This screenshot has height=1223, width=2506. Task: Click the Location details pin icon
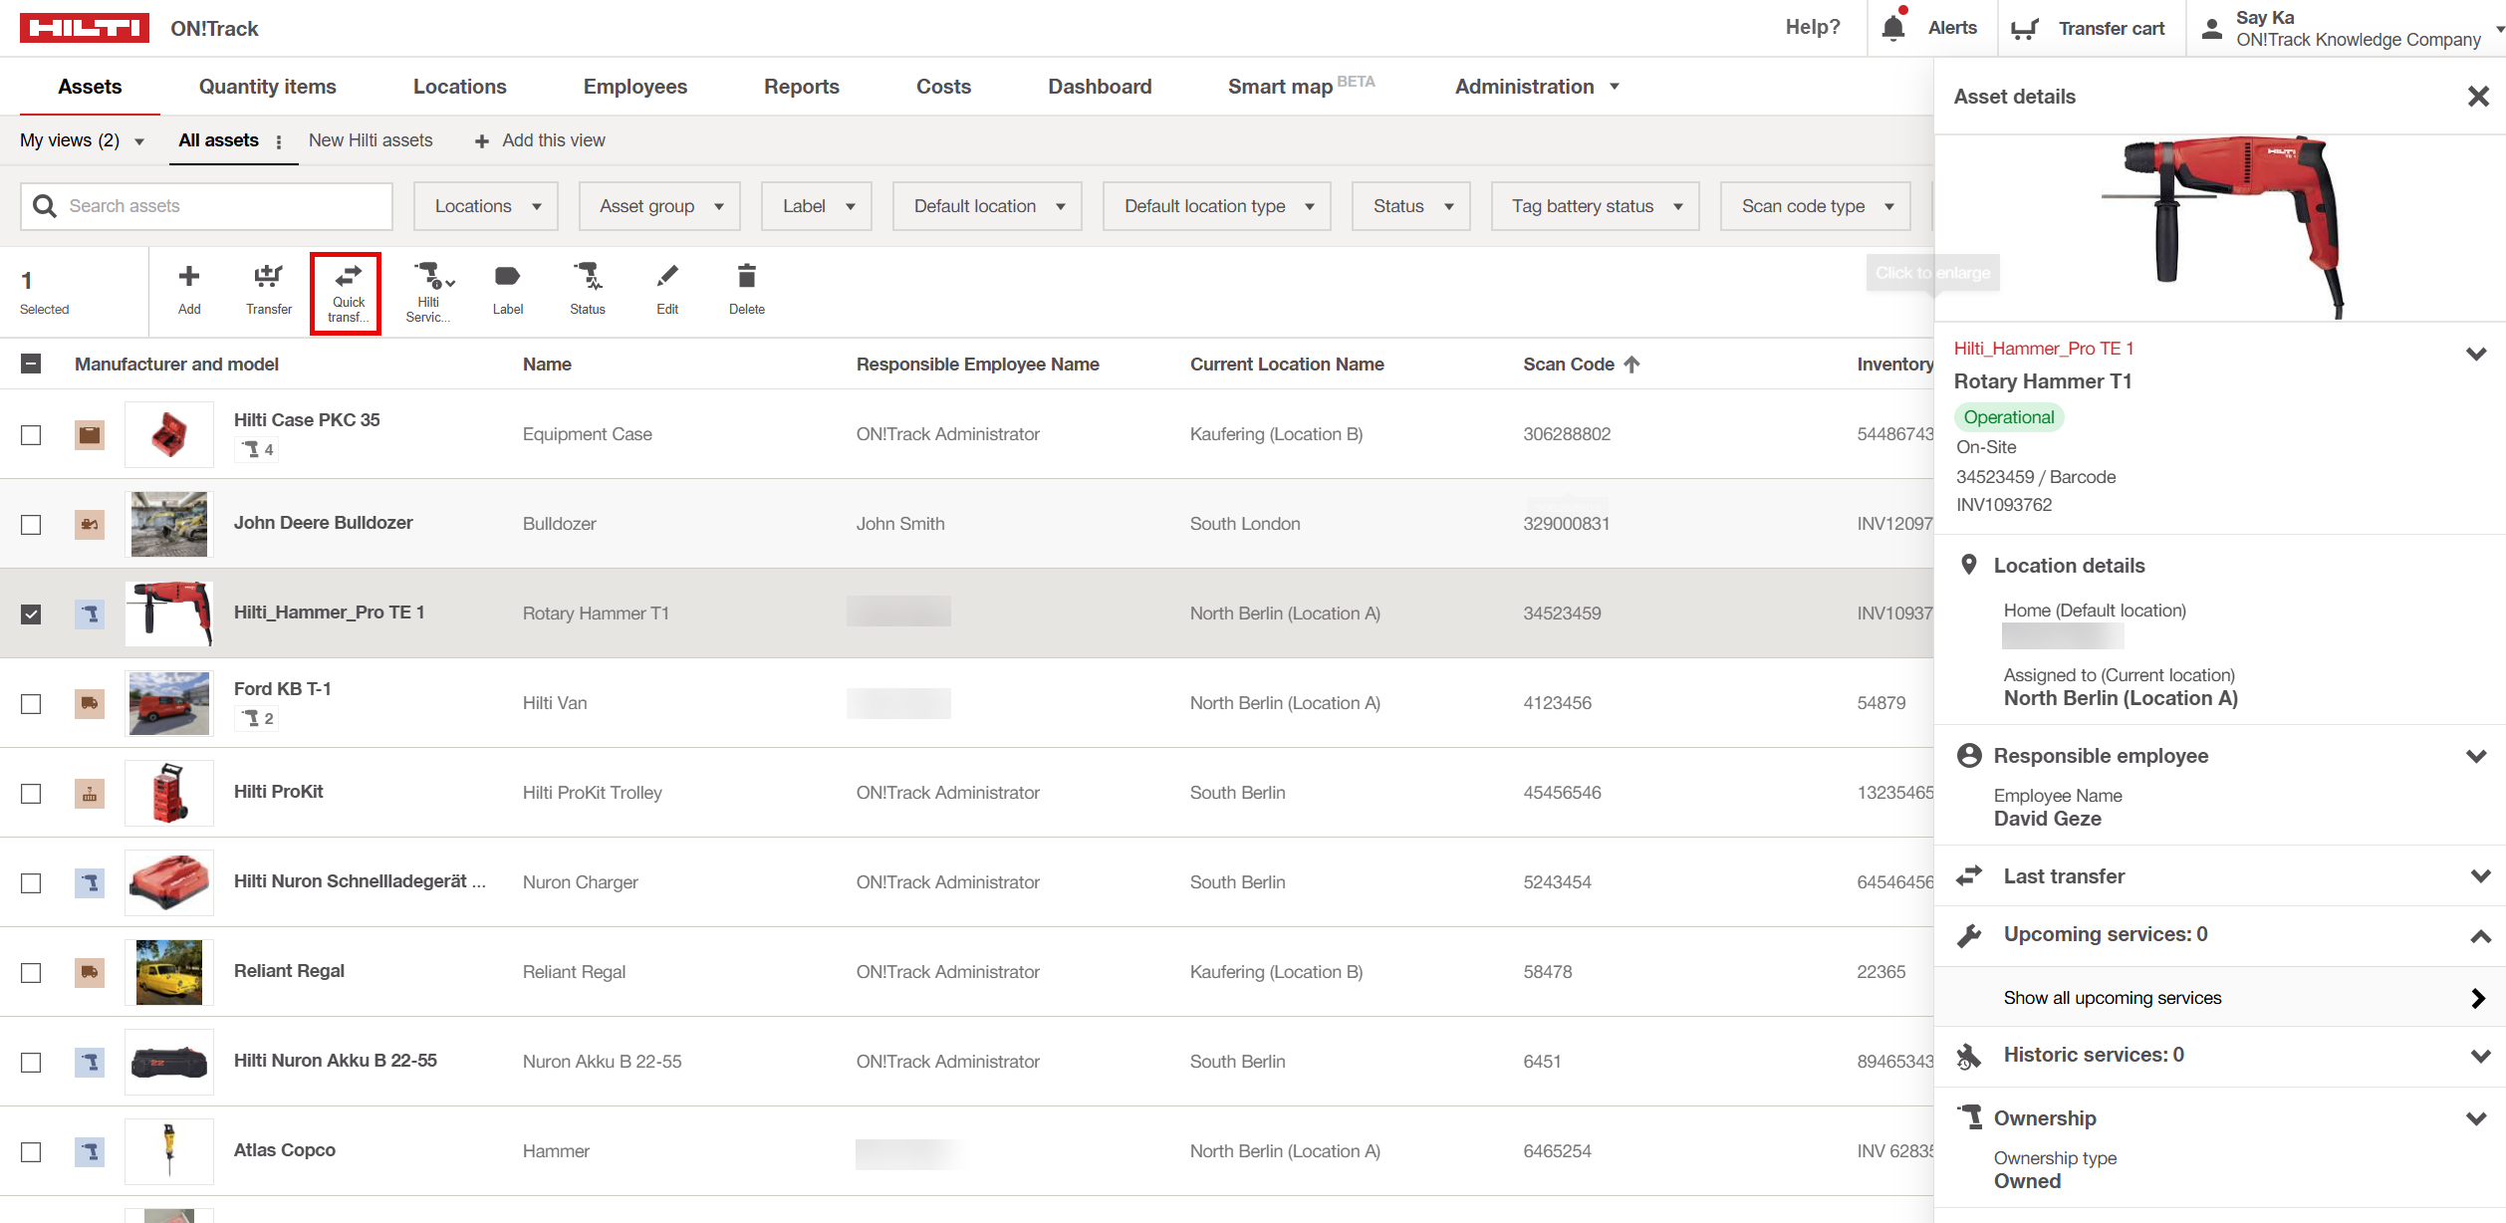coord(1969,565)
